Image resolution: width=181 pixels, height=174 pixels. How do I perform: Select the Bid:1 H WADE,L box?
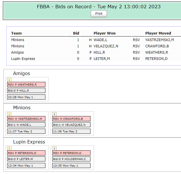pos(26,125)
